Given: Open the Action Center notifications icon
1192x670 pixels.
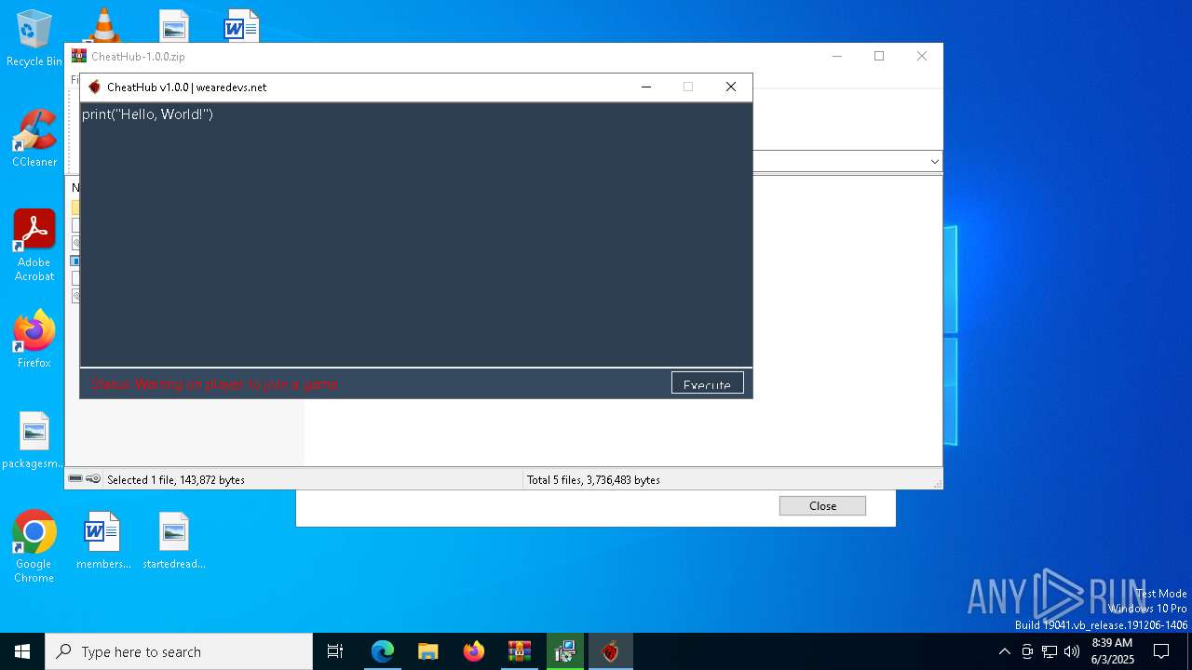Looking at the screenshot, I should pos(1161,651).
